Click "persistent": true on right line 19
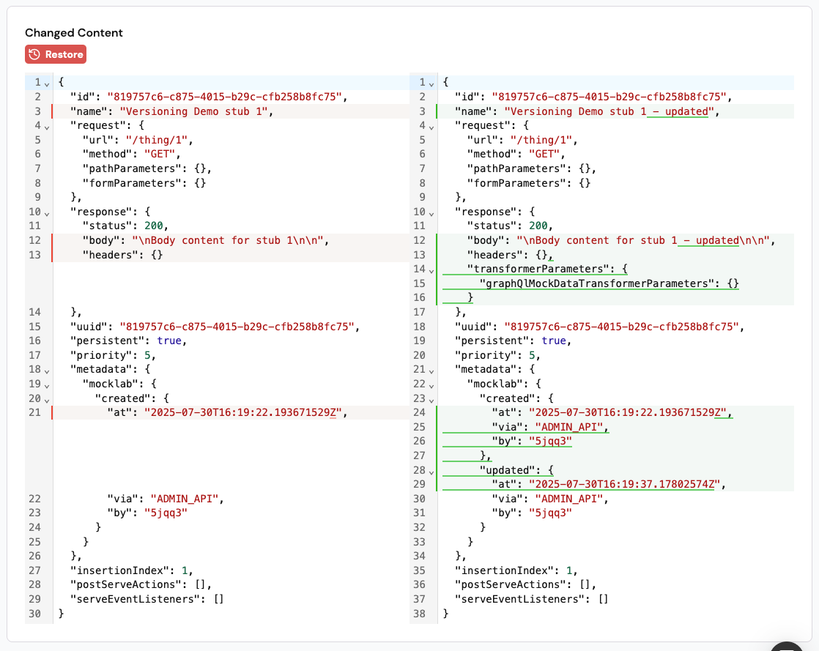 tap(513, 341)
